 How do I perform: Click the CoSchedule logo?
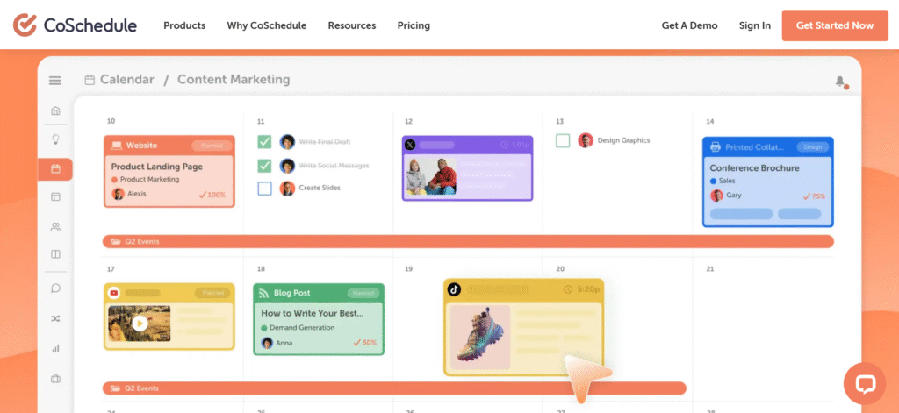[x=76, y=25]
